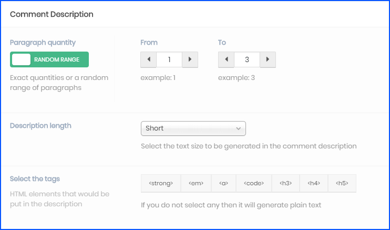Open the Description length dropdown

(x=193, y=128)
